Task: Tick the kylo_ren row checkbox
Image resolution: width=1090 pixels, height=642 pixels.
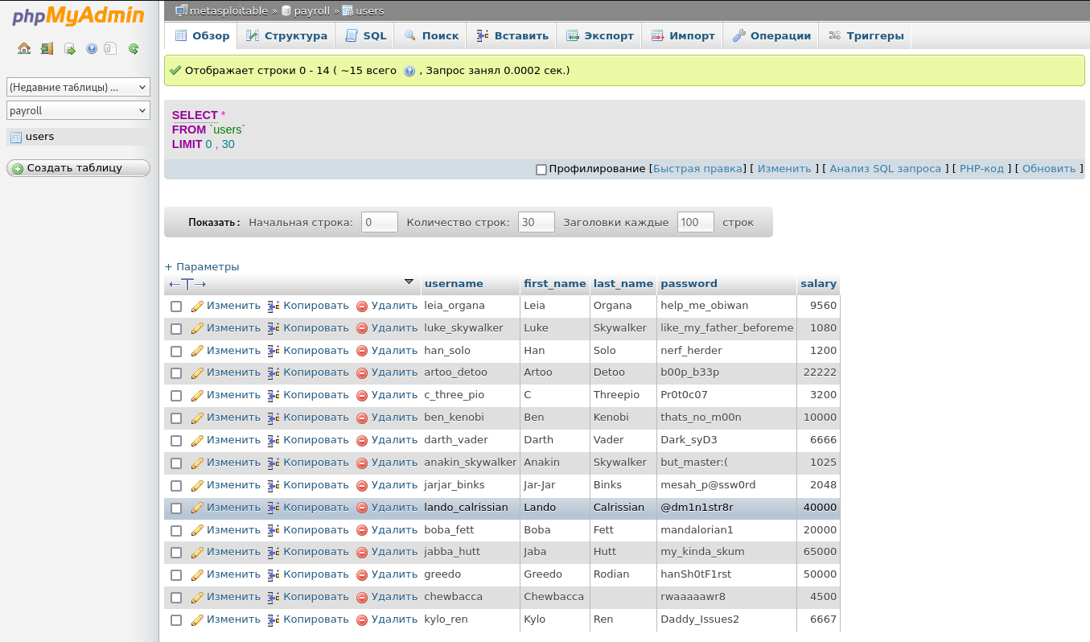Action: coord(176,620)
